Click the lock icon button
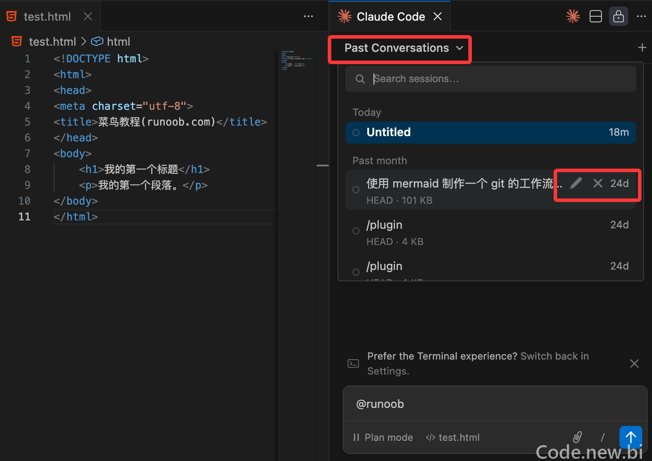Screen dimensions: 652x461 click(619, 17)
